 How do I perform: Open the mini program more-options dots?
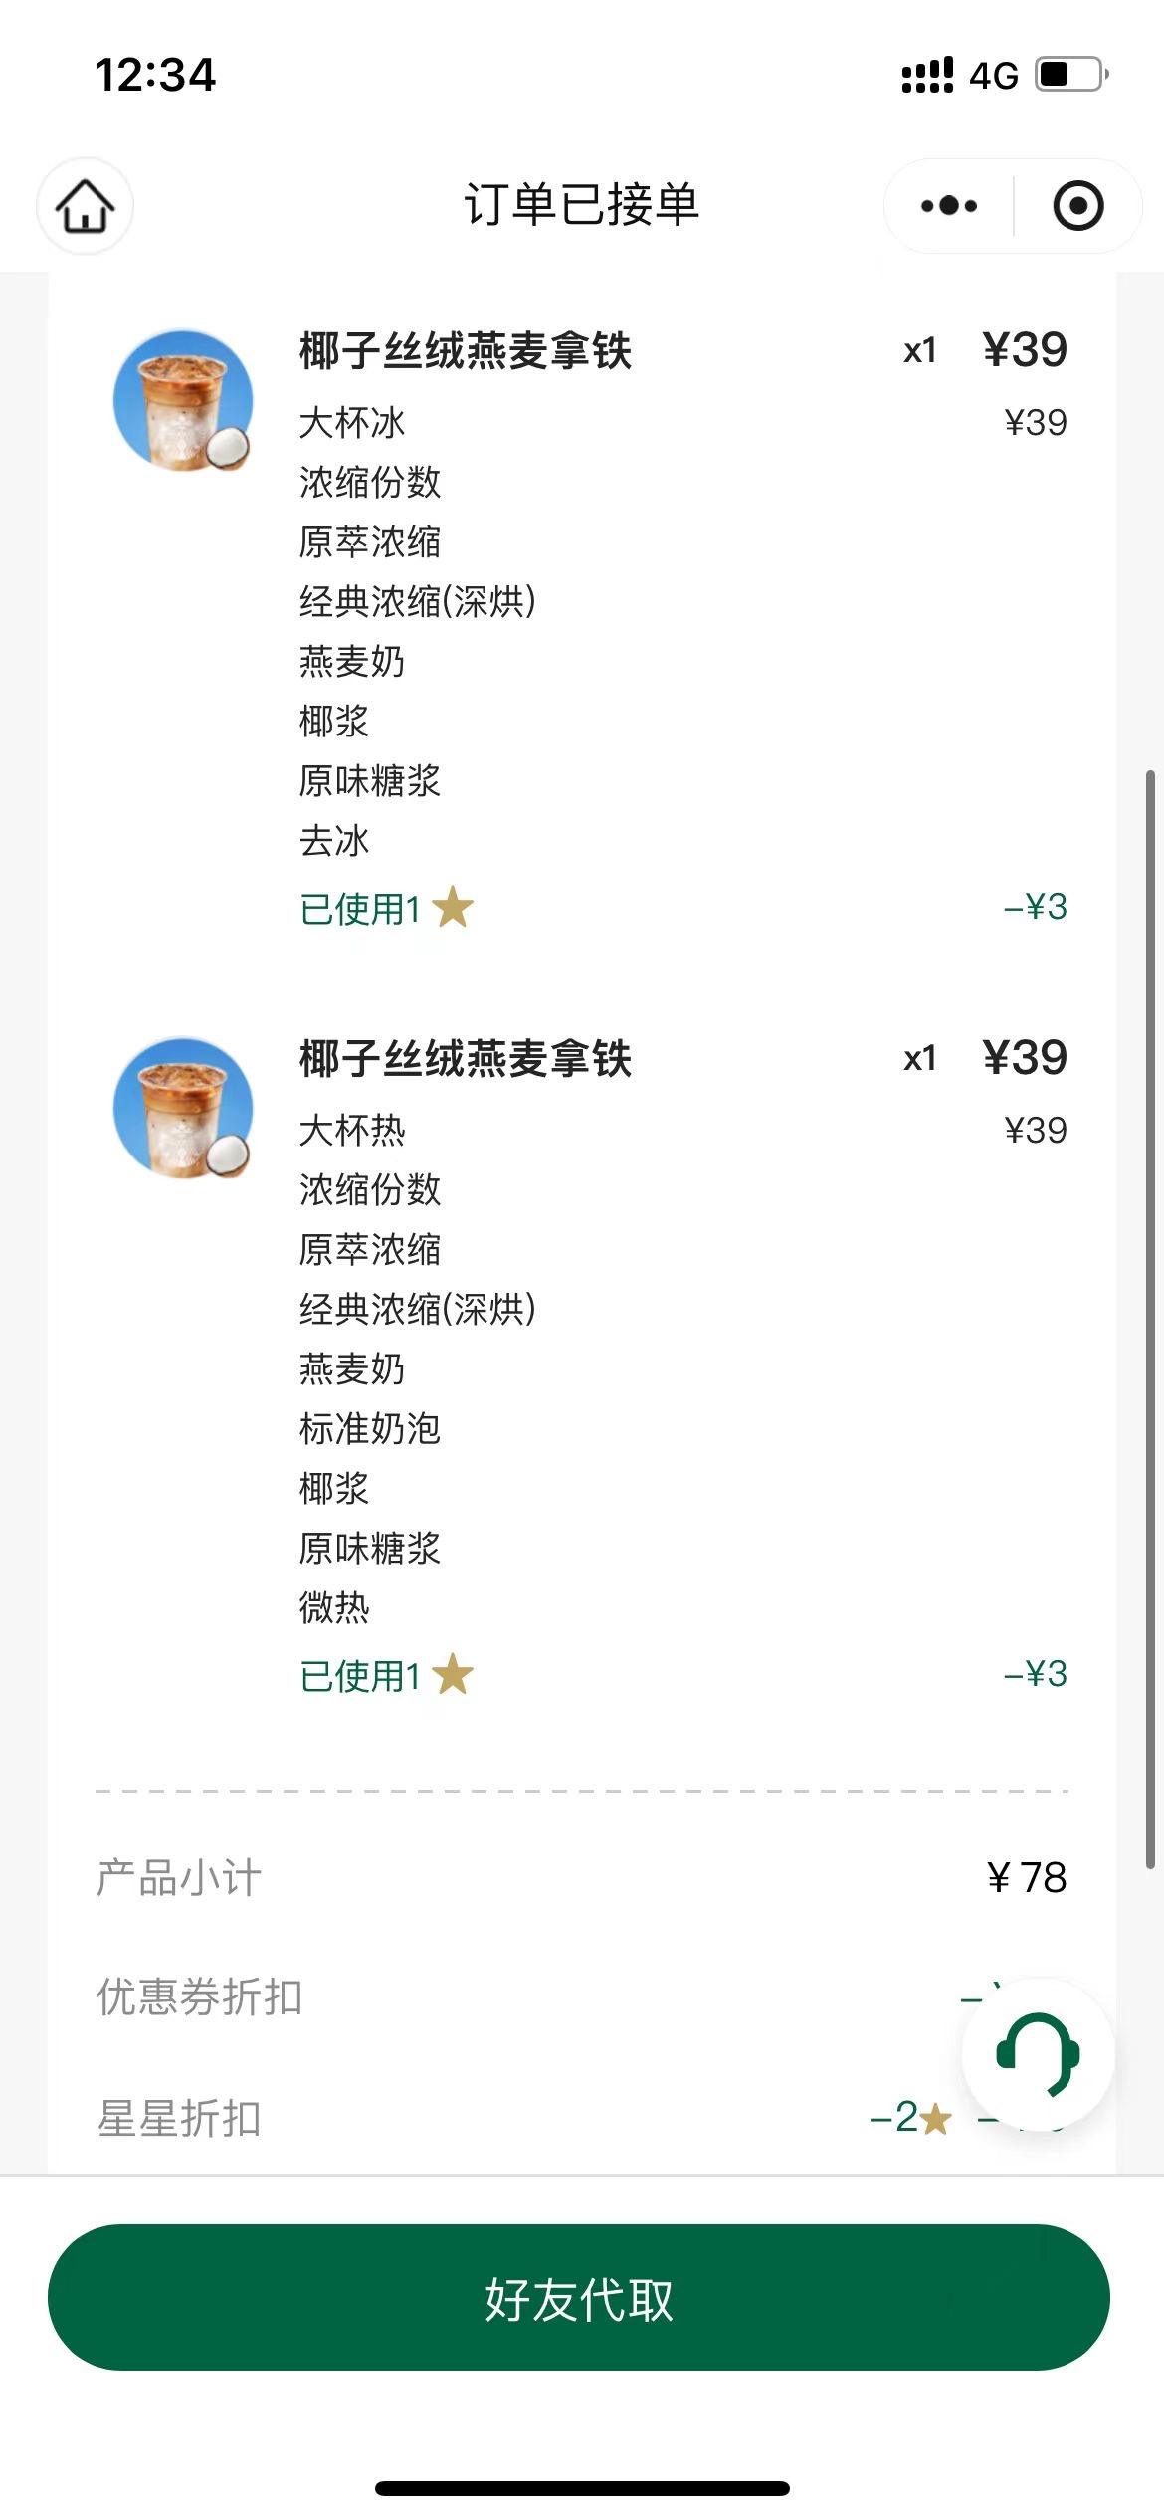948,206
